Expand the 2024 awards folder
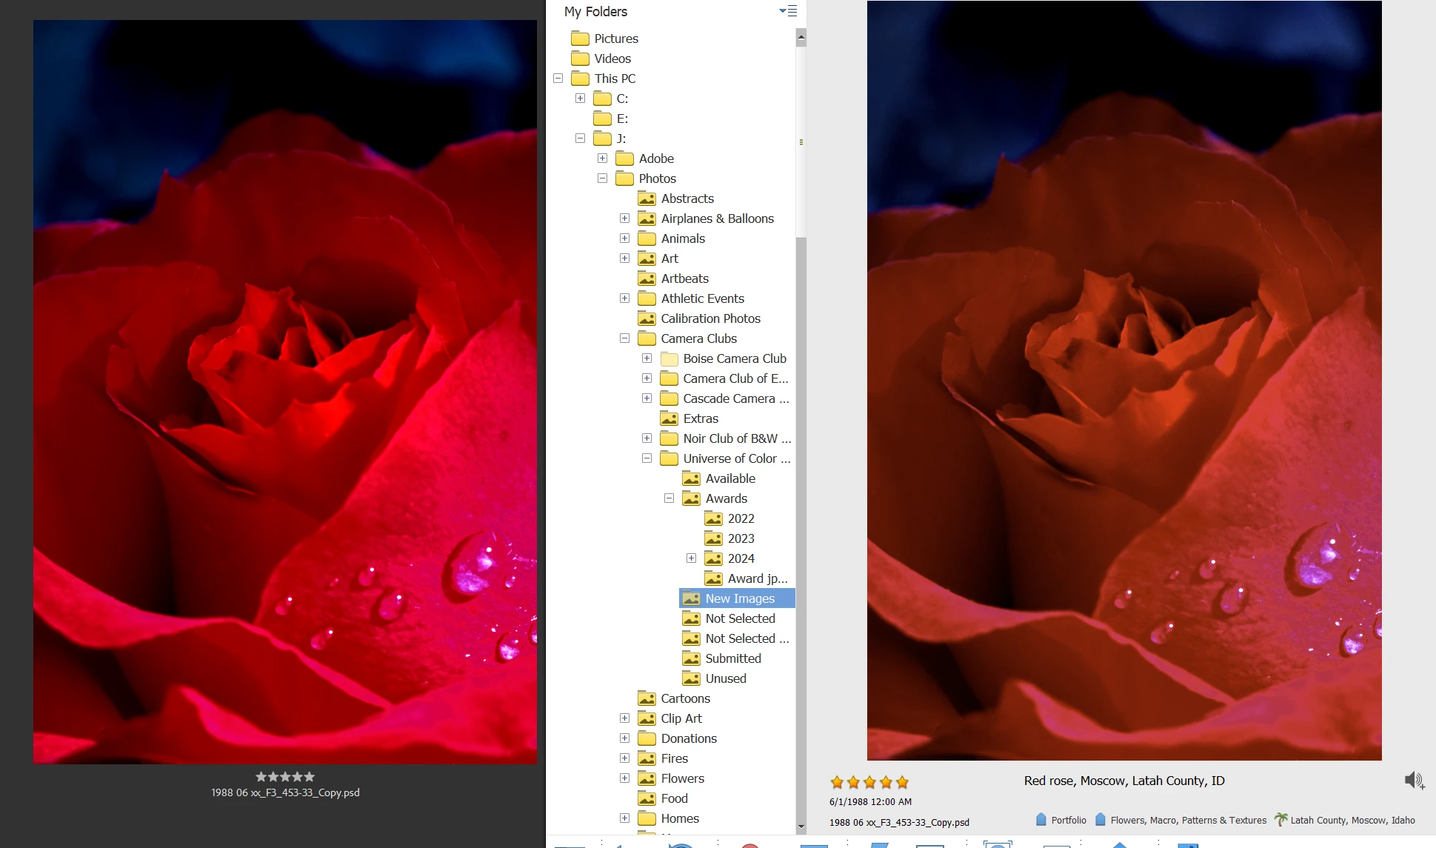This screenshot has height=848, width=1436. click(691, 558)
